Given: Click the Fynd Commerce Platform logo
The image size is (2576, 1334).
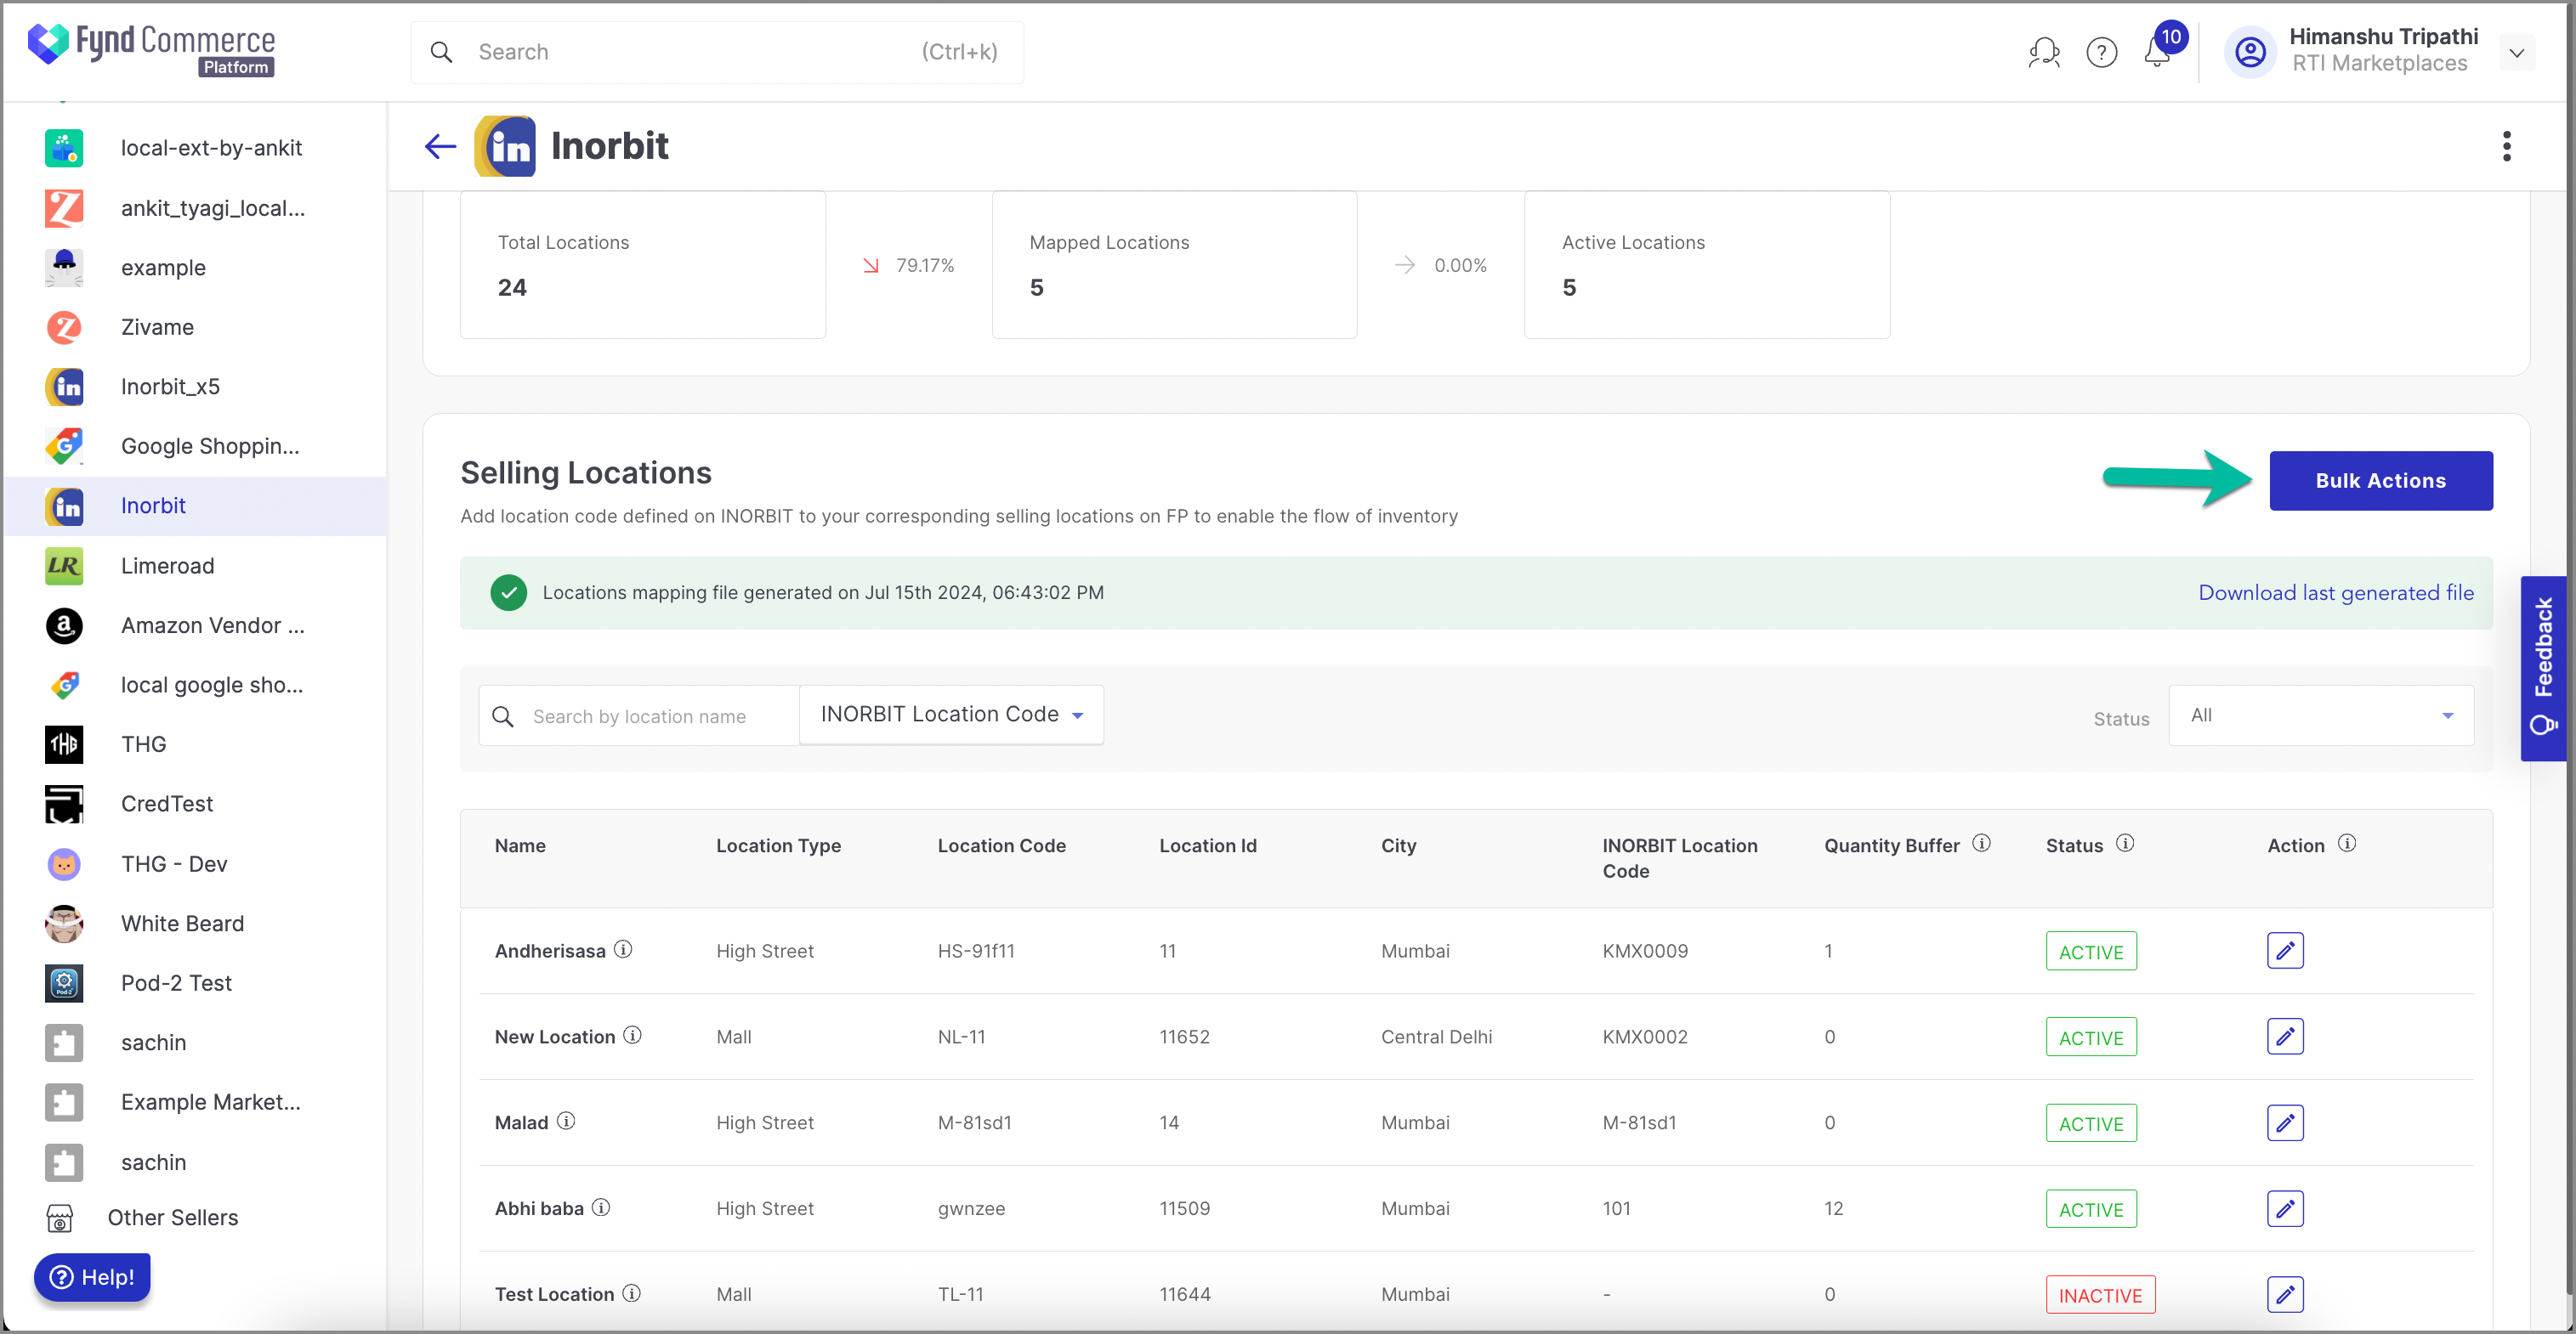Looking at the screenshot, I should 151,50.
